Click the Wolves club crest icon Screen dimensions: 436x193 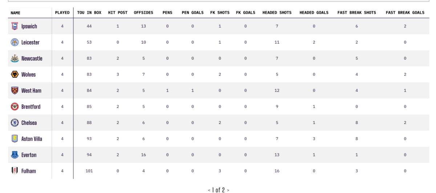[x=15, y=74]
